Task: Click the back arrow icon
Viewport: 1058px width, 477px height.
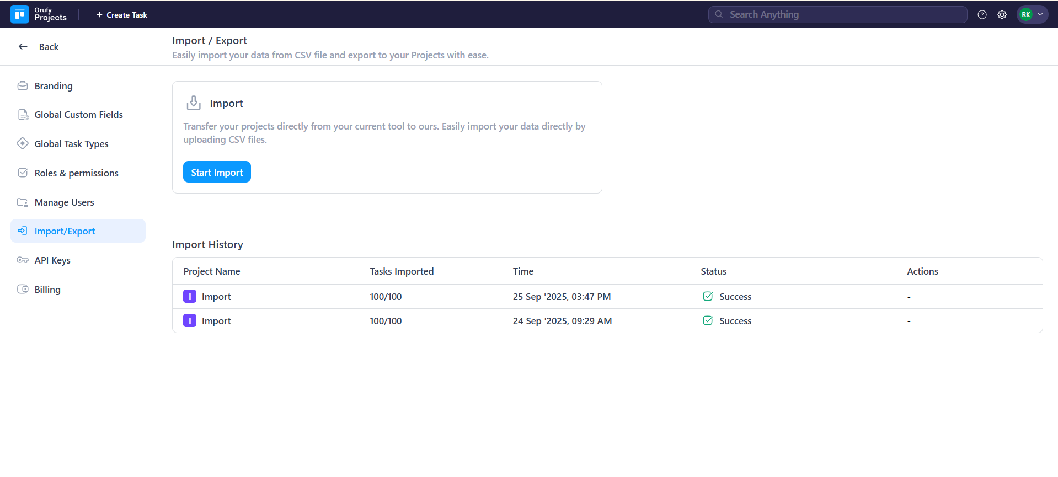Action: [x=23, y=47]
